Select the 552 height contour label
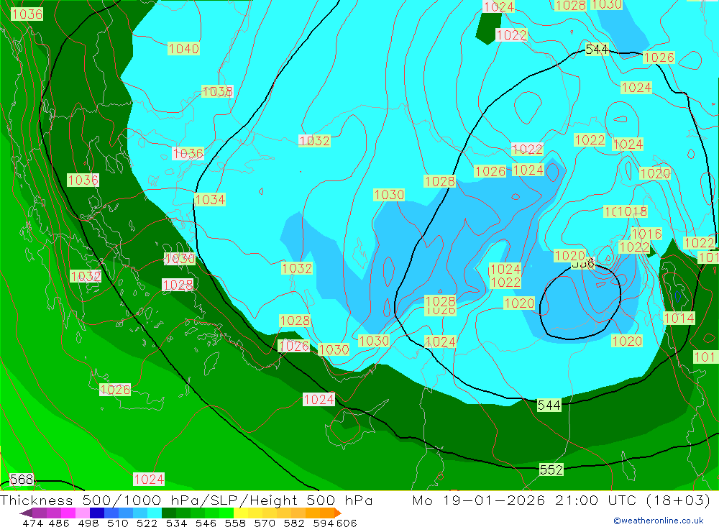The image size is (719, 527). (x=551, y=469)
